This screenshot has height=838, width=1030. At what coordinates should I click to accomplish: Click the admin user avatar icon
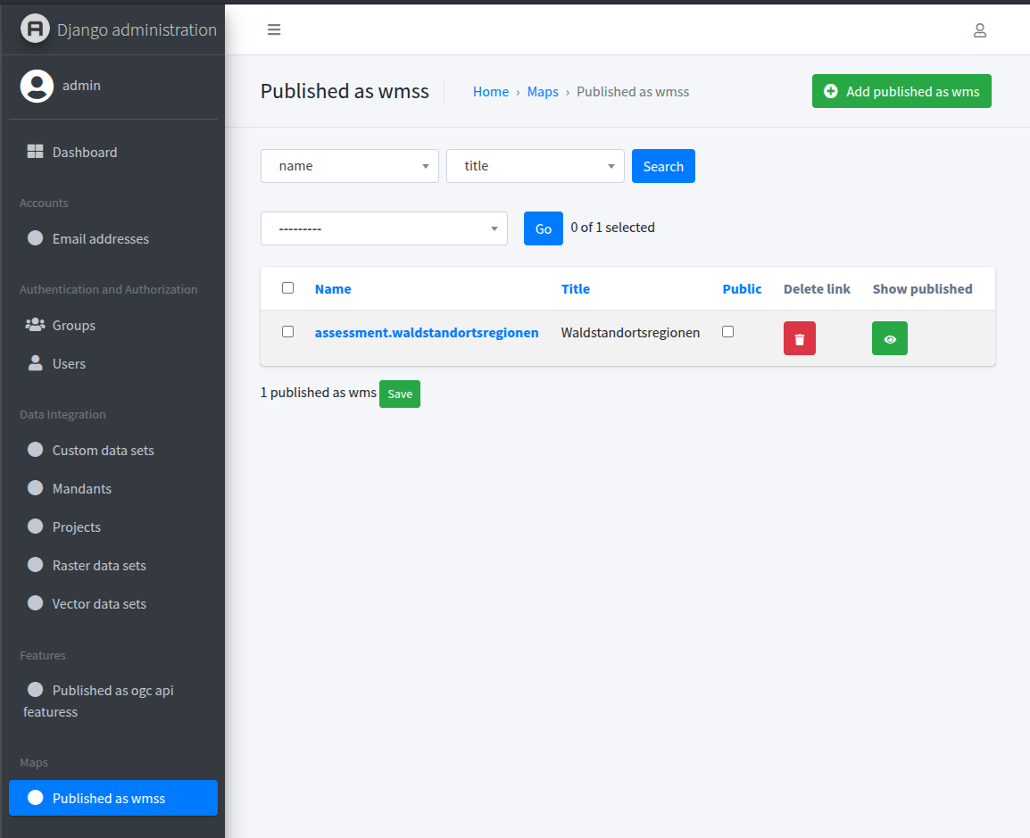pos(37,86)
